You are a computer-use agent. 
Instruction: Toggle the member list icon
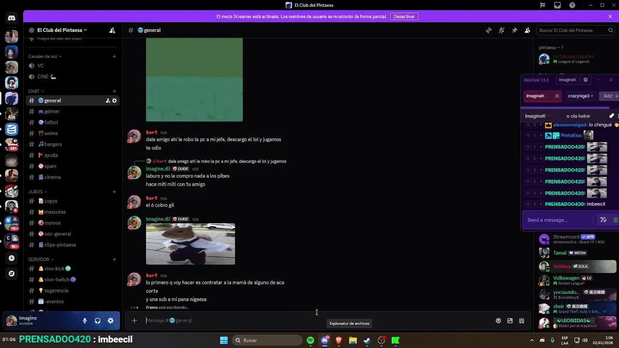pos(528,30)
